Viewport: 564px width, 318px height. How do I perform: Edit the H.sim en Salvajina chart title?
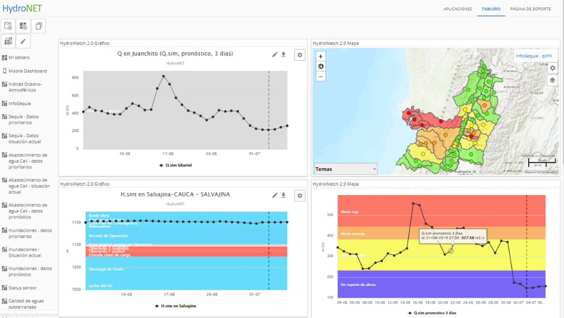click(275, 195)
